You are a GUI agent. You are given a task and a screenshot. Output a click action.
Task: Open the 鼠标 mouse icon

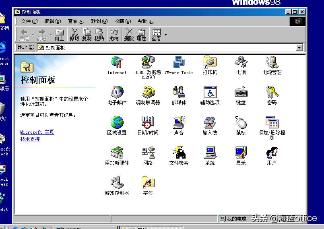pyautogui.click(x=241, y=126)
